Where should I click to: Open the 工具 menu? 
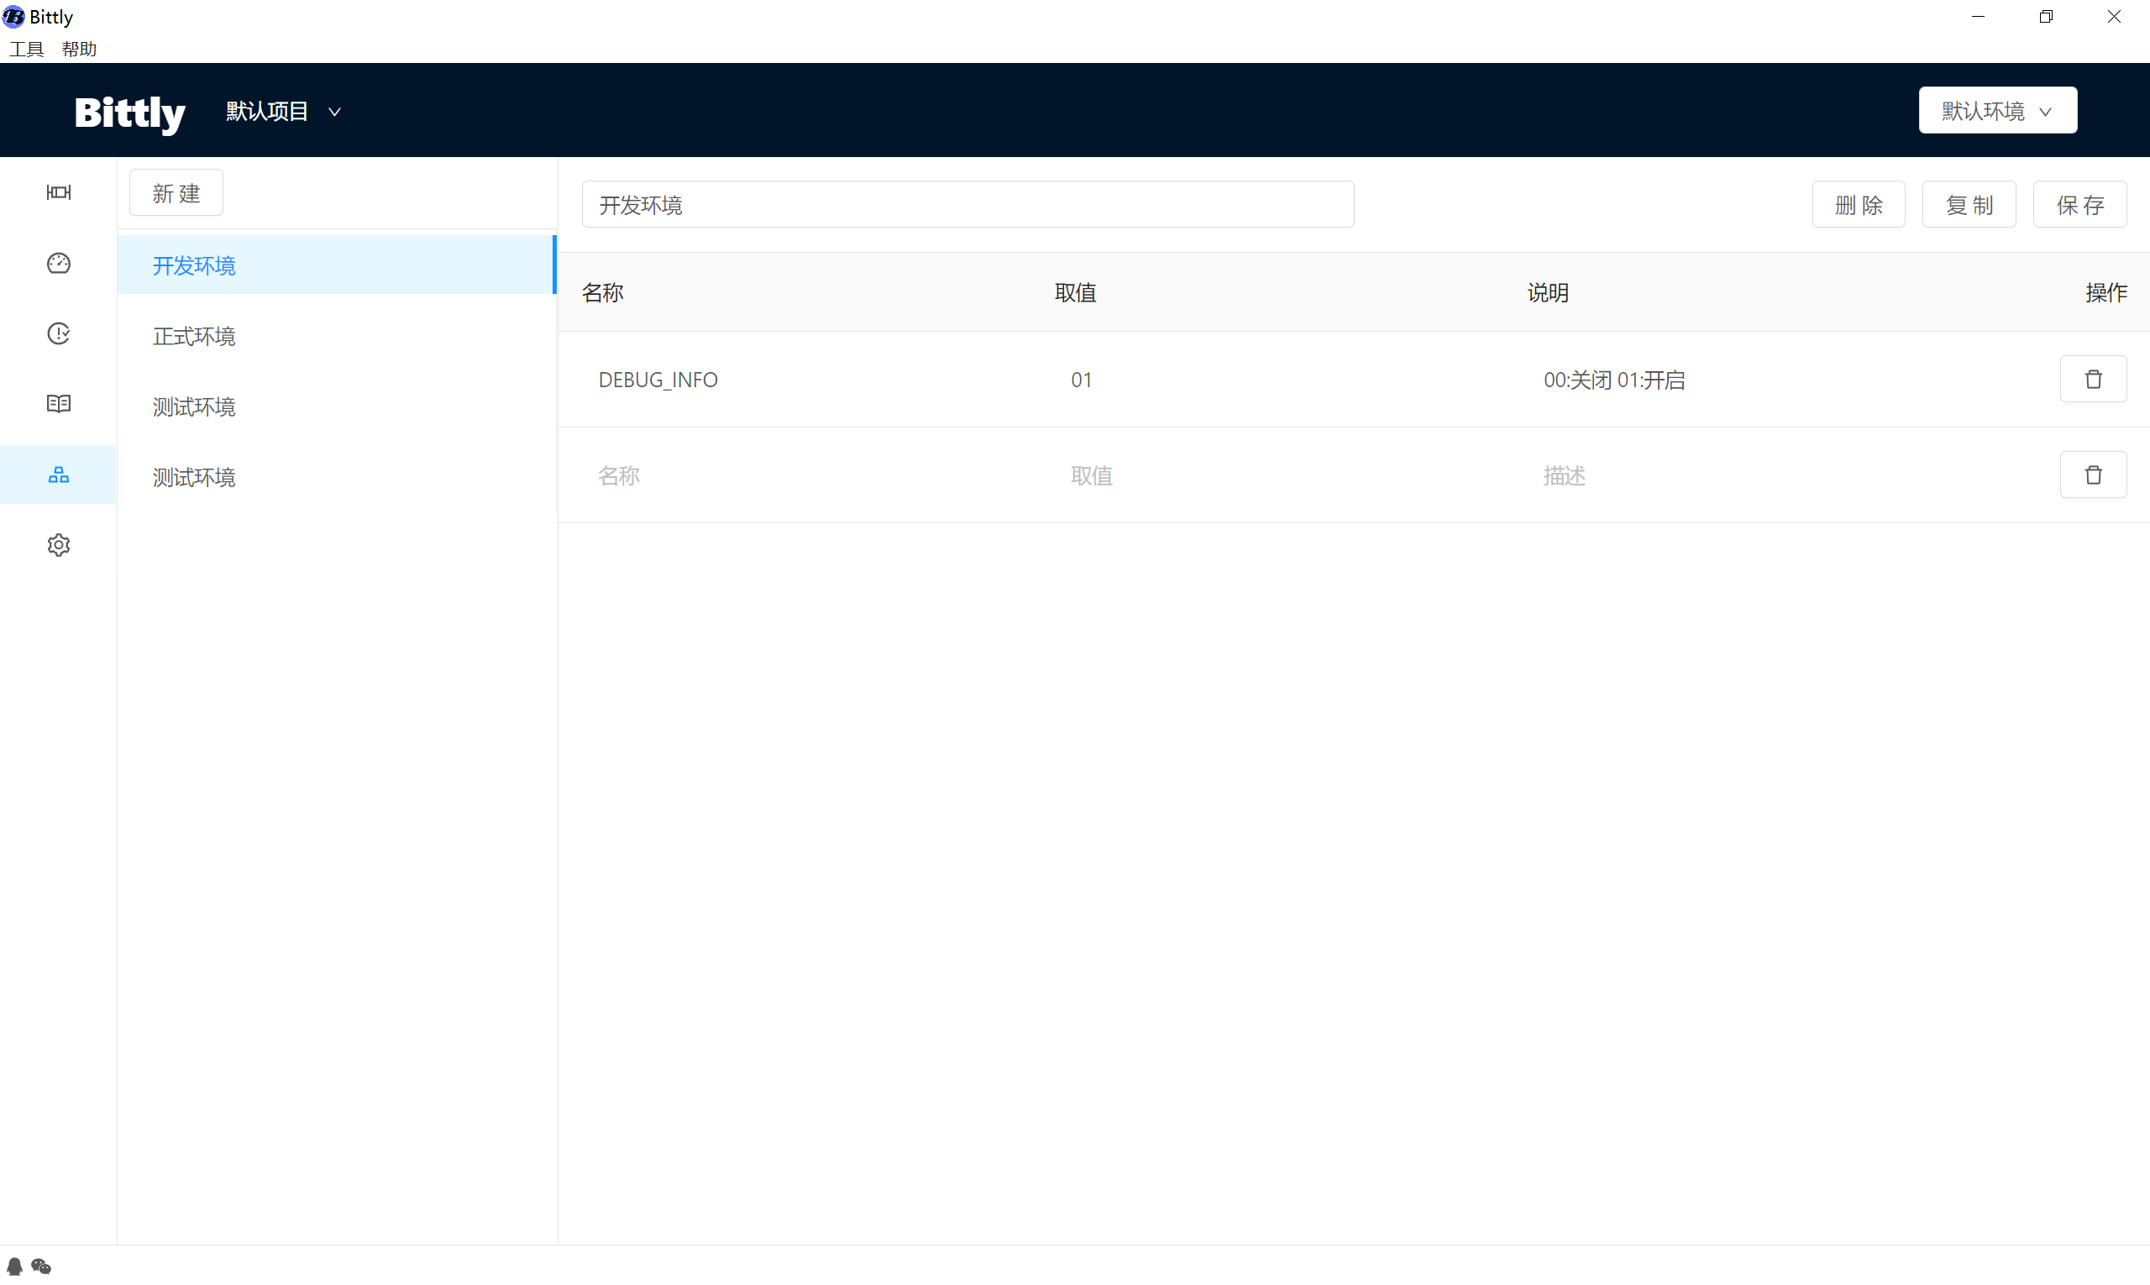(26, 50)
